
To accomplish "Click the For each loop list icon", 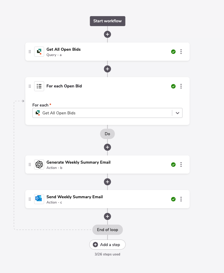I will coord(39,86).
